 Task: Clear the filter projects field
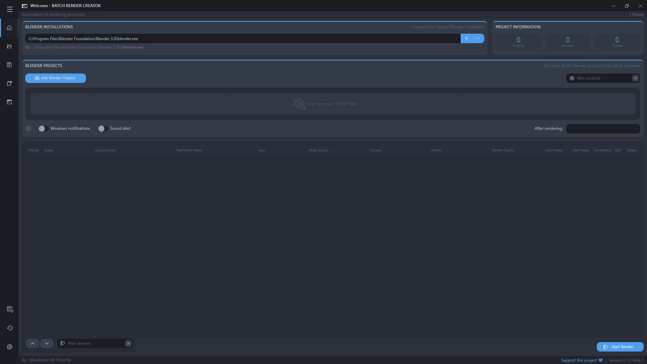point(636,78)
